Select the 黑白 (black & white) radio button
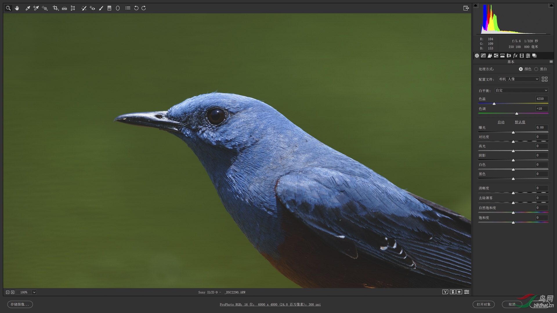Screen dimensions: 557x313 (536, 69)
